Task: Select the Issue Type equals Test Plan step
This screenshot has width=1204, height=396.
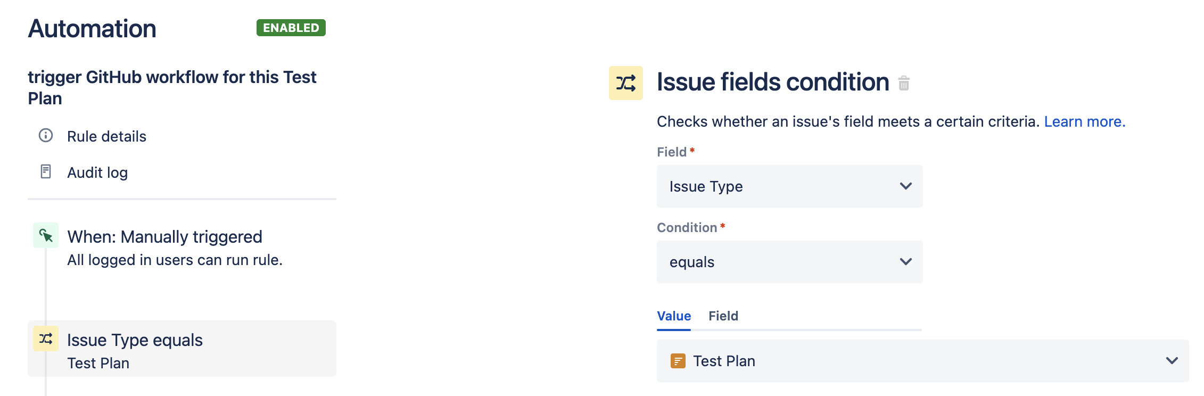Action: tap(182, 349)
